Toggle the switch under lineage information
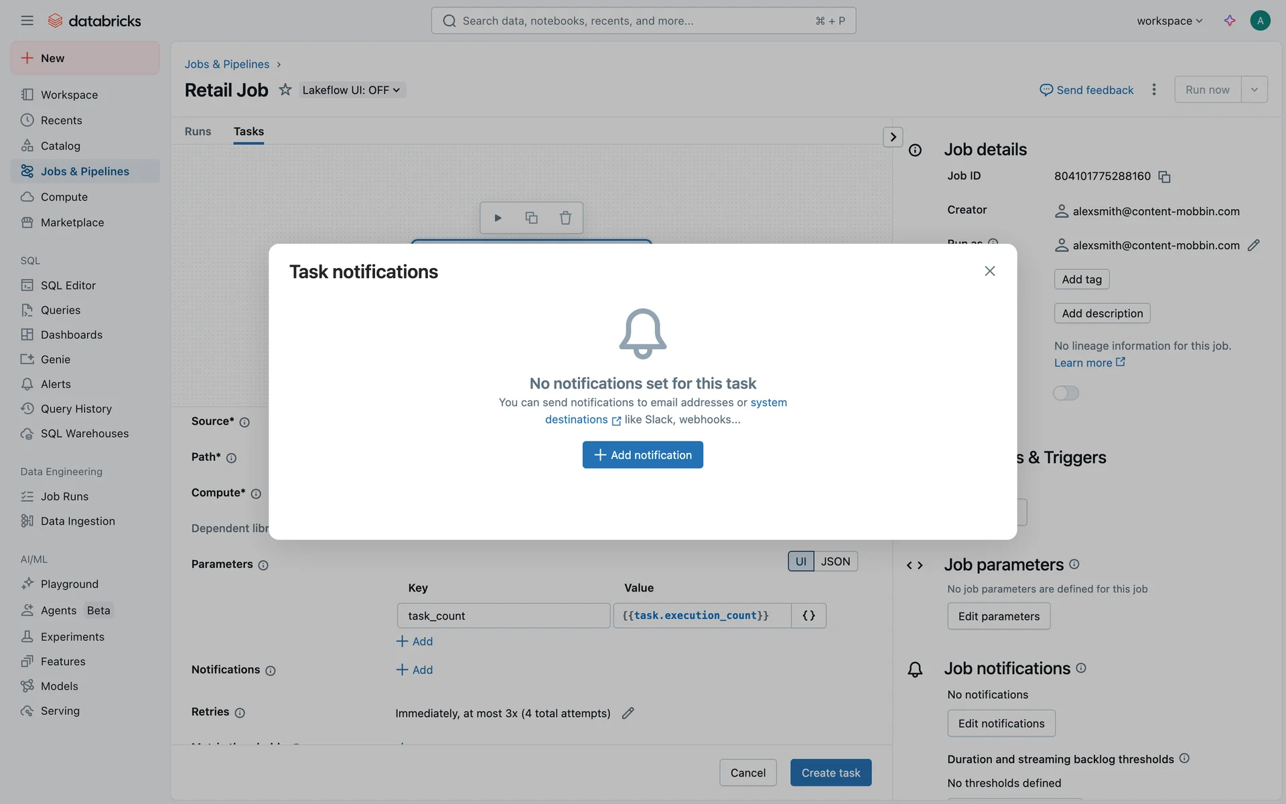This screenshot has width=1286, height=804. click(x=1066, y=393)
